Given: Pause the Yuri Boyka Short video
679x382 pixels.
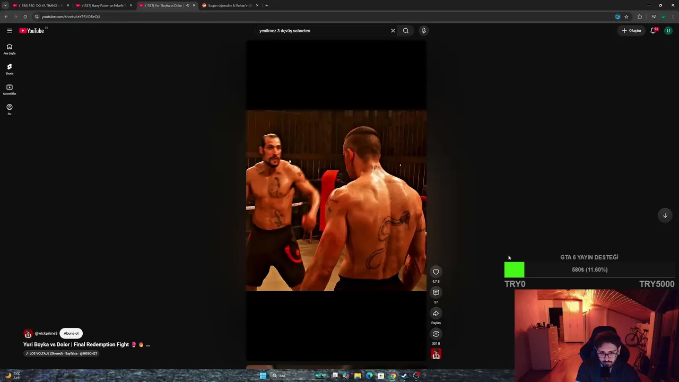Looking at the screenshot, I should pyautogui.click(x=336, y=201).
